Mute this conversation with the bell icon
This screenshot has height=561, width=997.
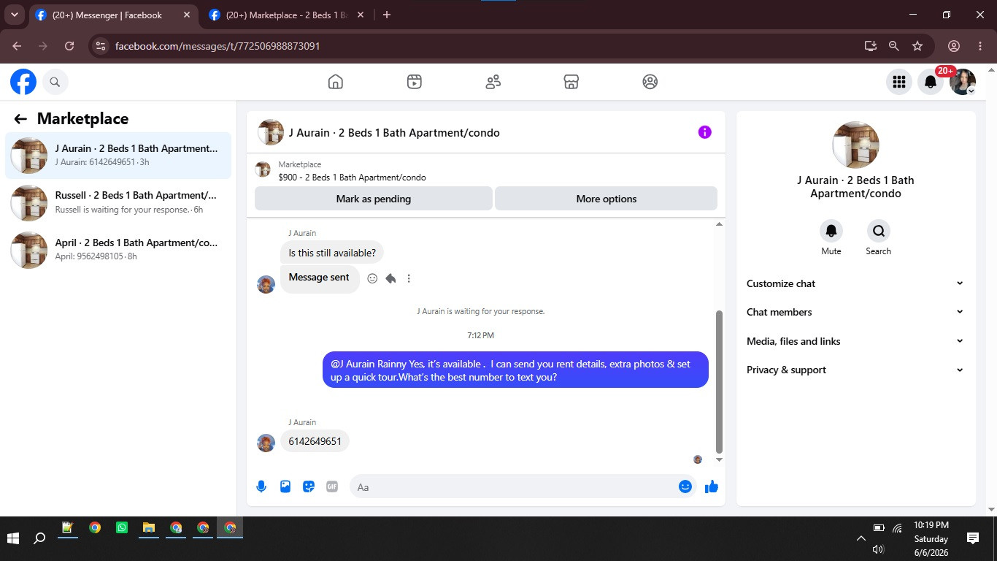[x=831, y=231]
